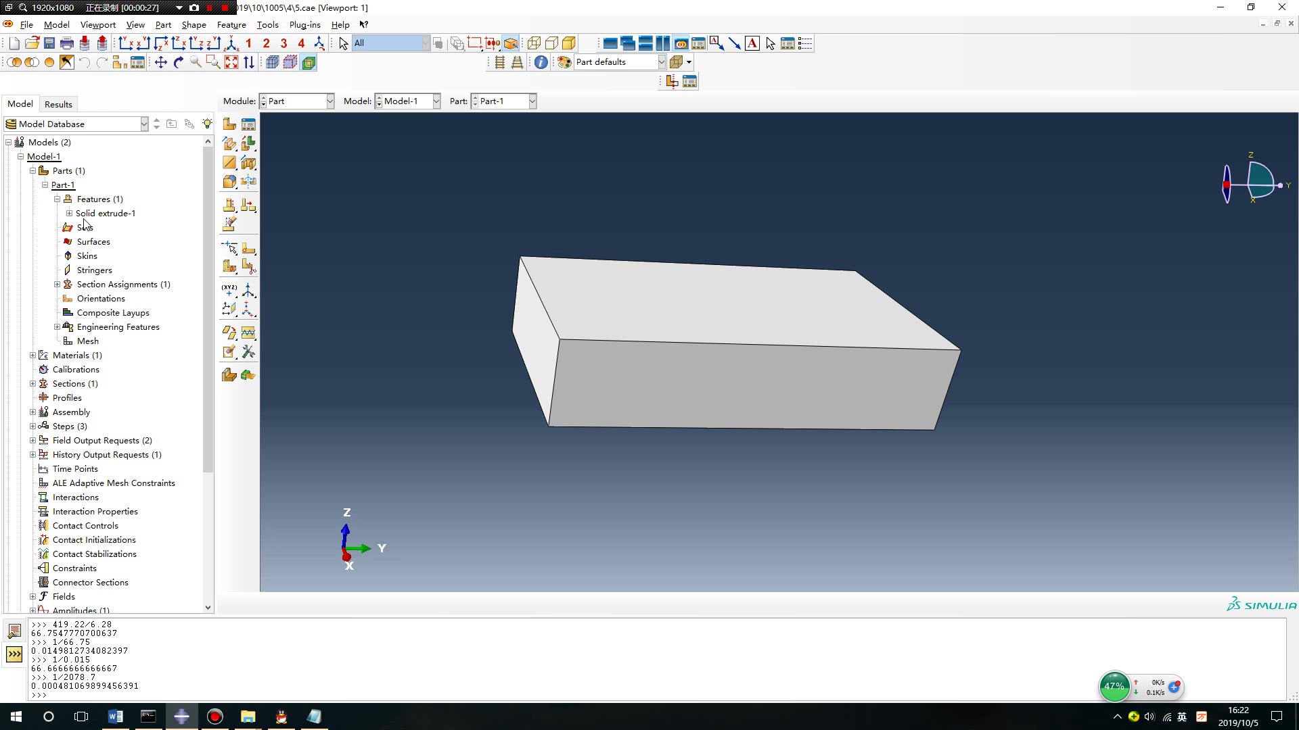Open the File menu

click(x=26, y=24)
